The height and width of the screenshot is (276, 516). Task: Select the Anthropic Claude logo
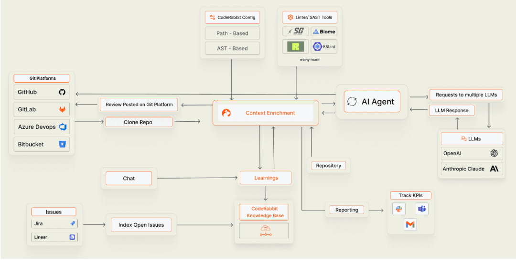tap(494, 169)
